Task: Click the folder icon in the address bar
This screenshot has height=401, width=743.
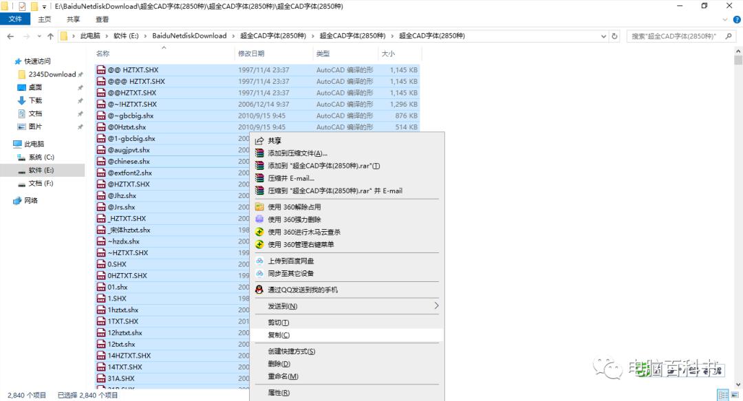Action: coord(63,35)
